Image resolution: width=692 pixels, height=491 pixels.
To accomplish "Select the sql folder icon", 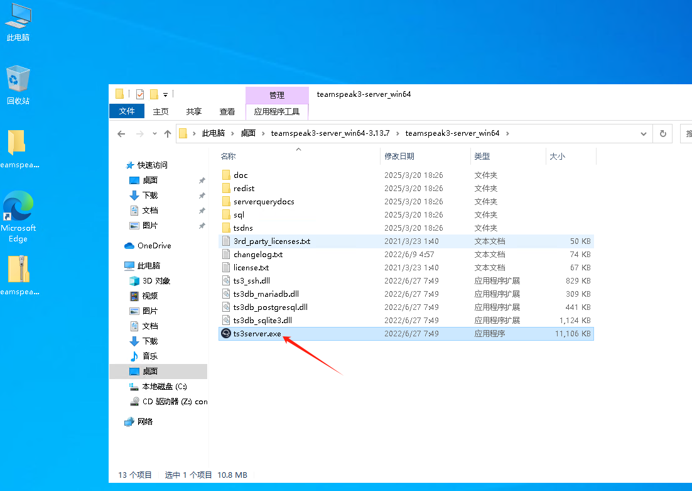I will 226,215.
